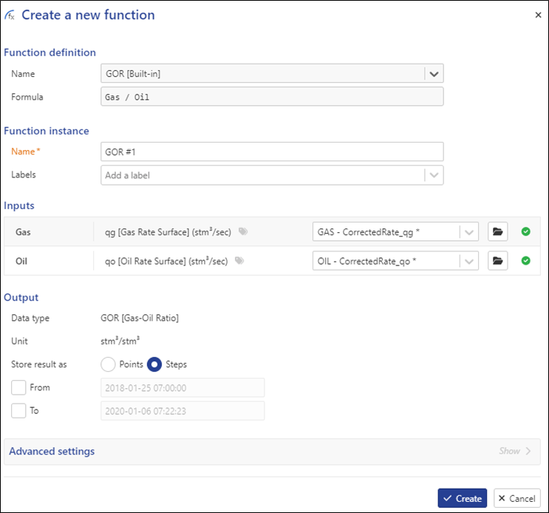Select the Steps radio button
This screenshot has width=549, height=513.
pyautogui.click(x=154, y=364)
